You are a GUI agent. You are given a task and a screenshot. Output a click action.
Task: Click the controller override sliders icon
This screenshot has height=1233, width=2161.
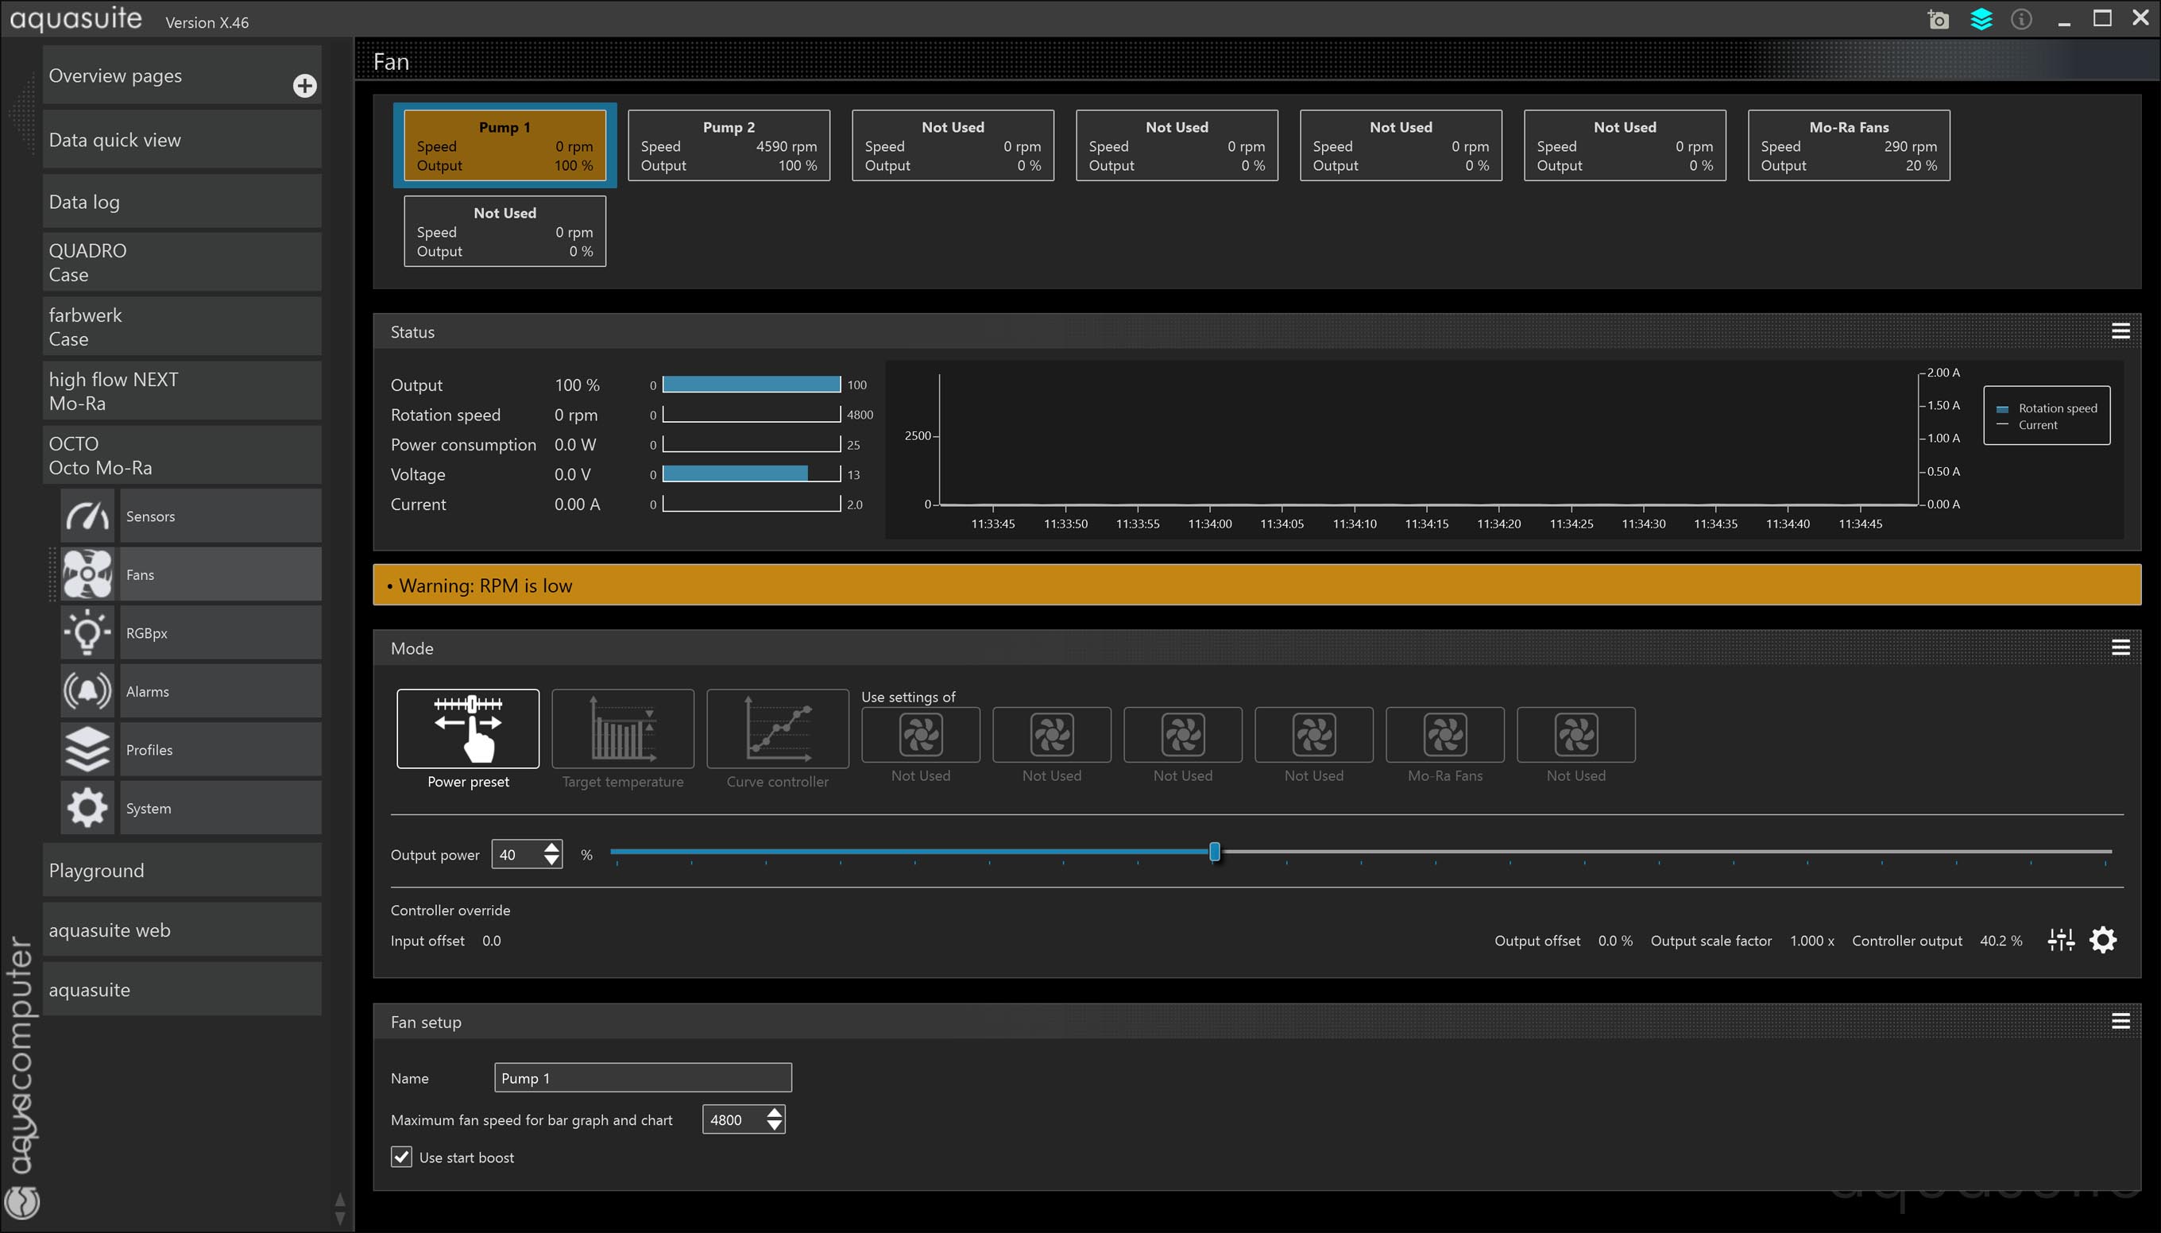pyautogui.click(x=2060, y=940)
